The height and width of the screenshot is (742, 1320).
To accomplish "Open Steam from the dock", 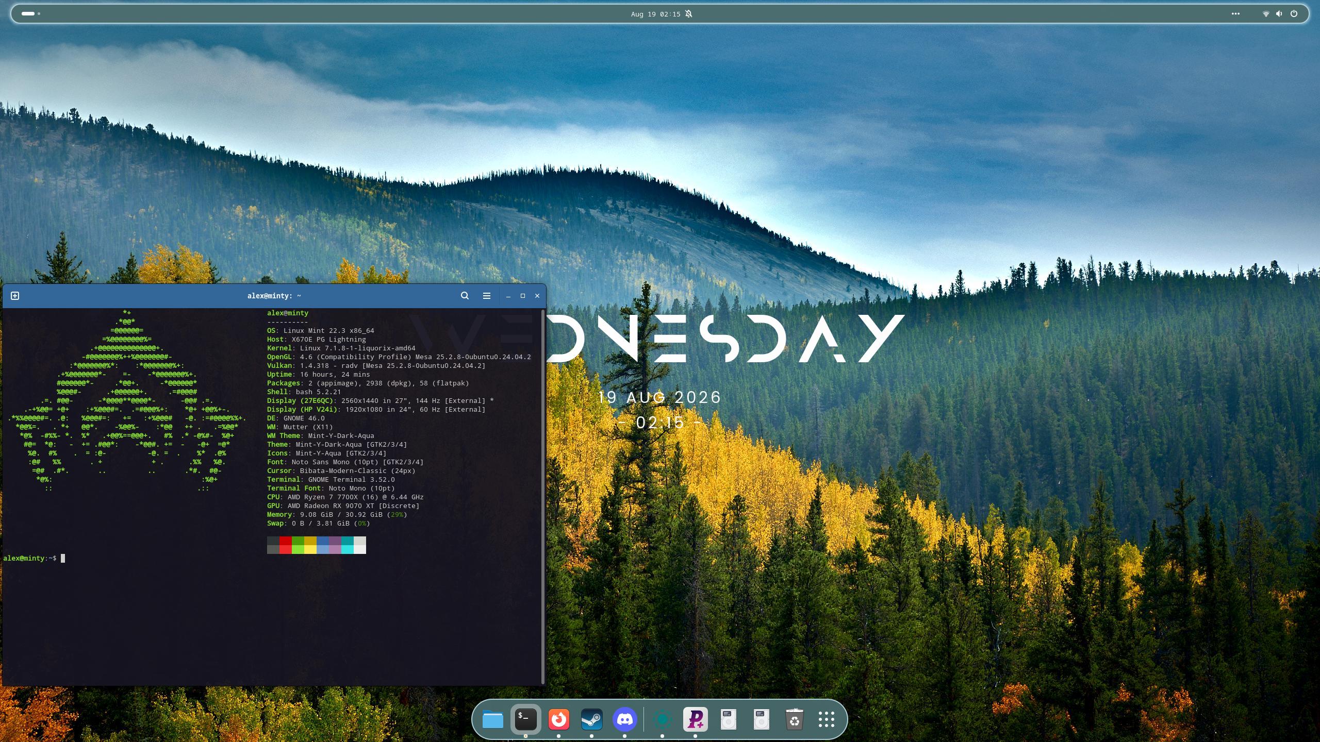I will pyautogui.click(x=591, y=719).
